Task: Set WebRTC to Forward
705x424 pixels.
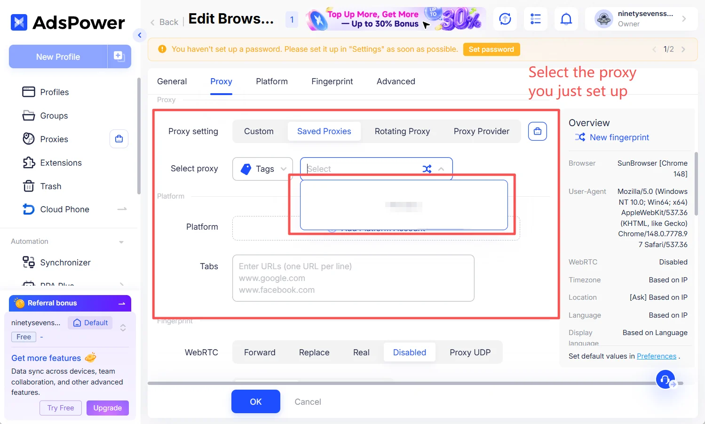Action: pos(260,352)
